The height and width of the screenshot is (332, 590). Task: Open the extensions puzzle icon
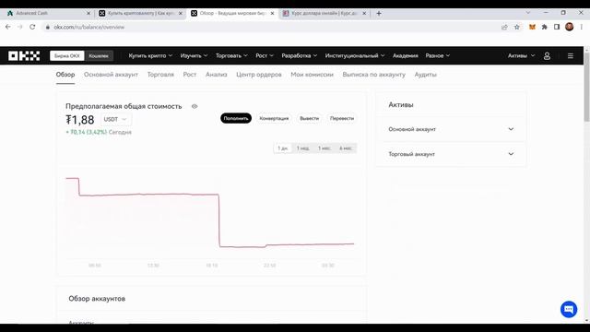pyautogui.click(x=545, y=27)
